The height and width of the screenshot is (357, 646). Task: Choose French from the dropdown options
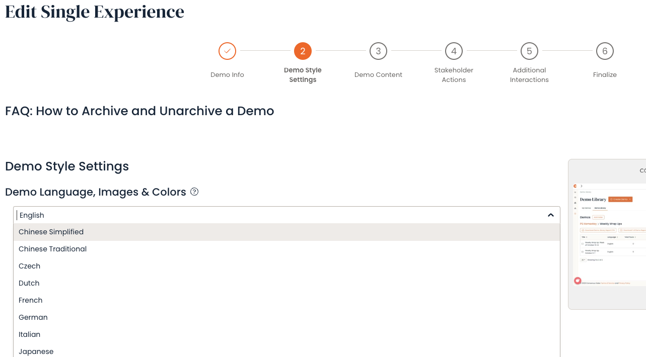pyautogui.click(x=286, y=300)
